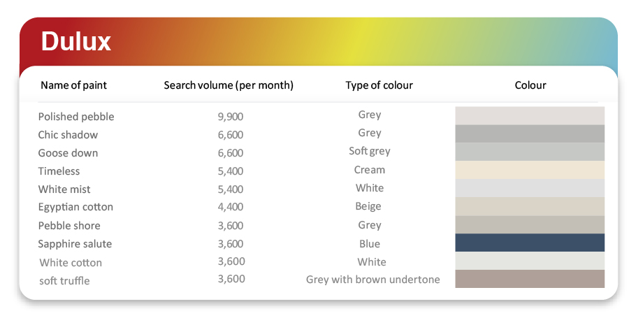Select the White mist colour swatch

(529, 188)
